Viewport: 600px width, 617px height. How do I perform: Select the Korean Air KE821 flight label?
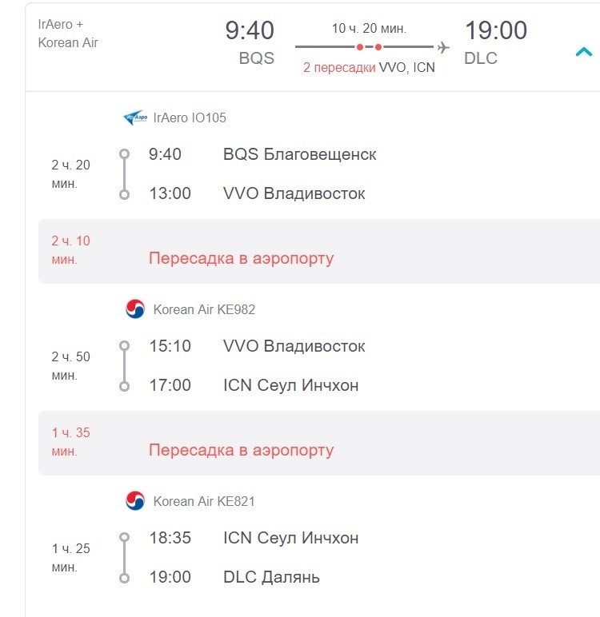point(204,501)
